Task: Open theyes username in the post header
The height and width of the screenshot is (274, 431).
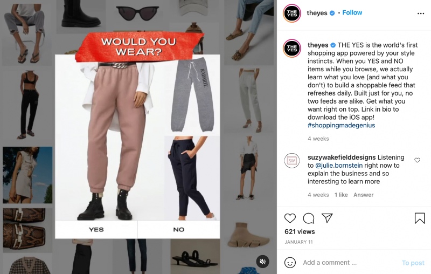Action: 317,13
